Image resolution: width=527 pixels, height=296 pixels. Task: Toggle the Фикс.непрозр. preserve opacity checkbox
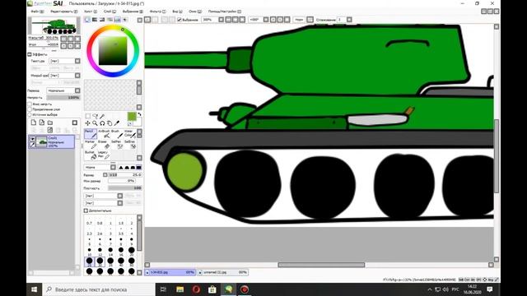pyautogui.click(x=30, y=104)
